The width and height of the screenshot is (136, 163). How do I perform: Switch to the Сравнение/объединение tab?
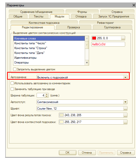pos(36,12)
